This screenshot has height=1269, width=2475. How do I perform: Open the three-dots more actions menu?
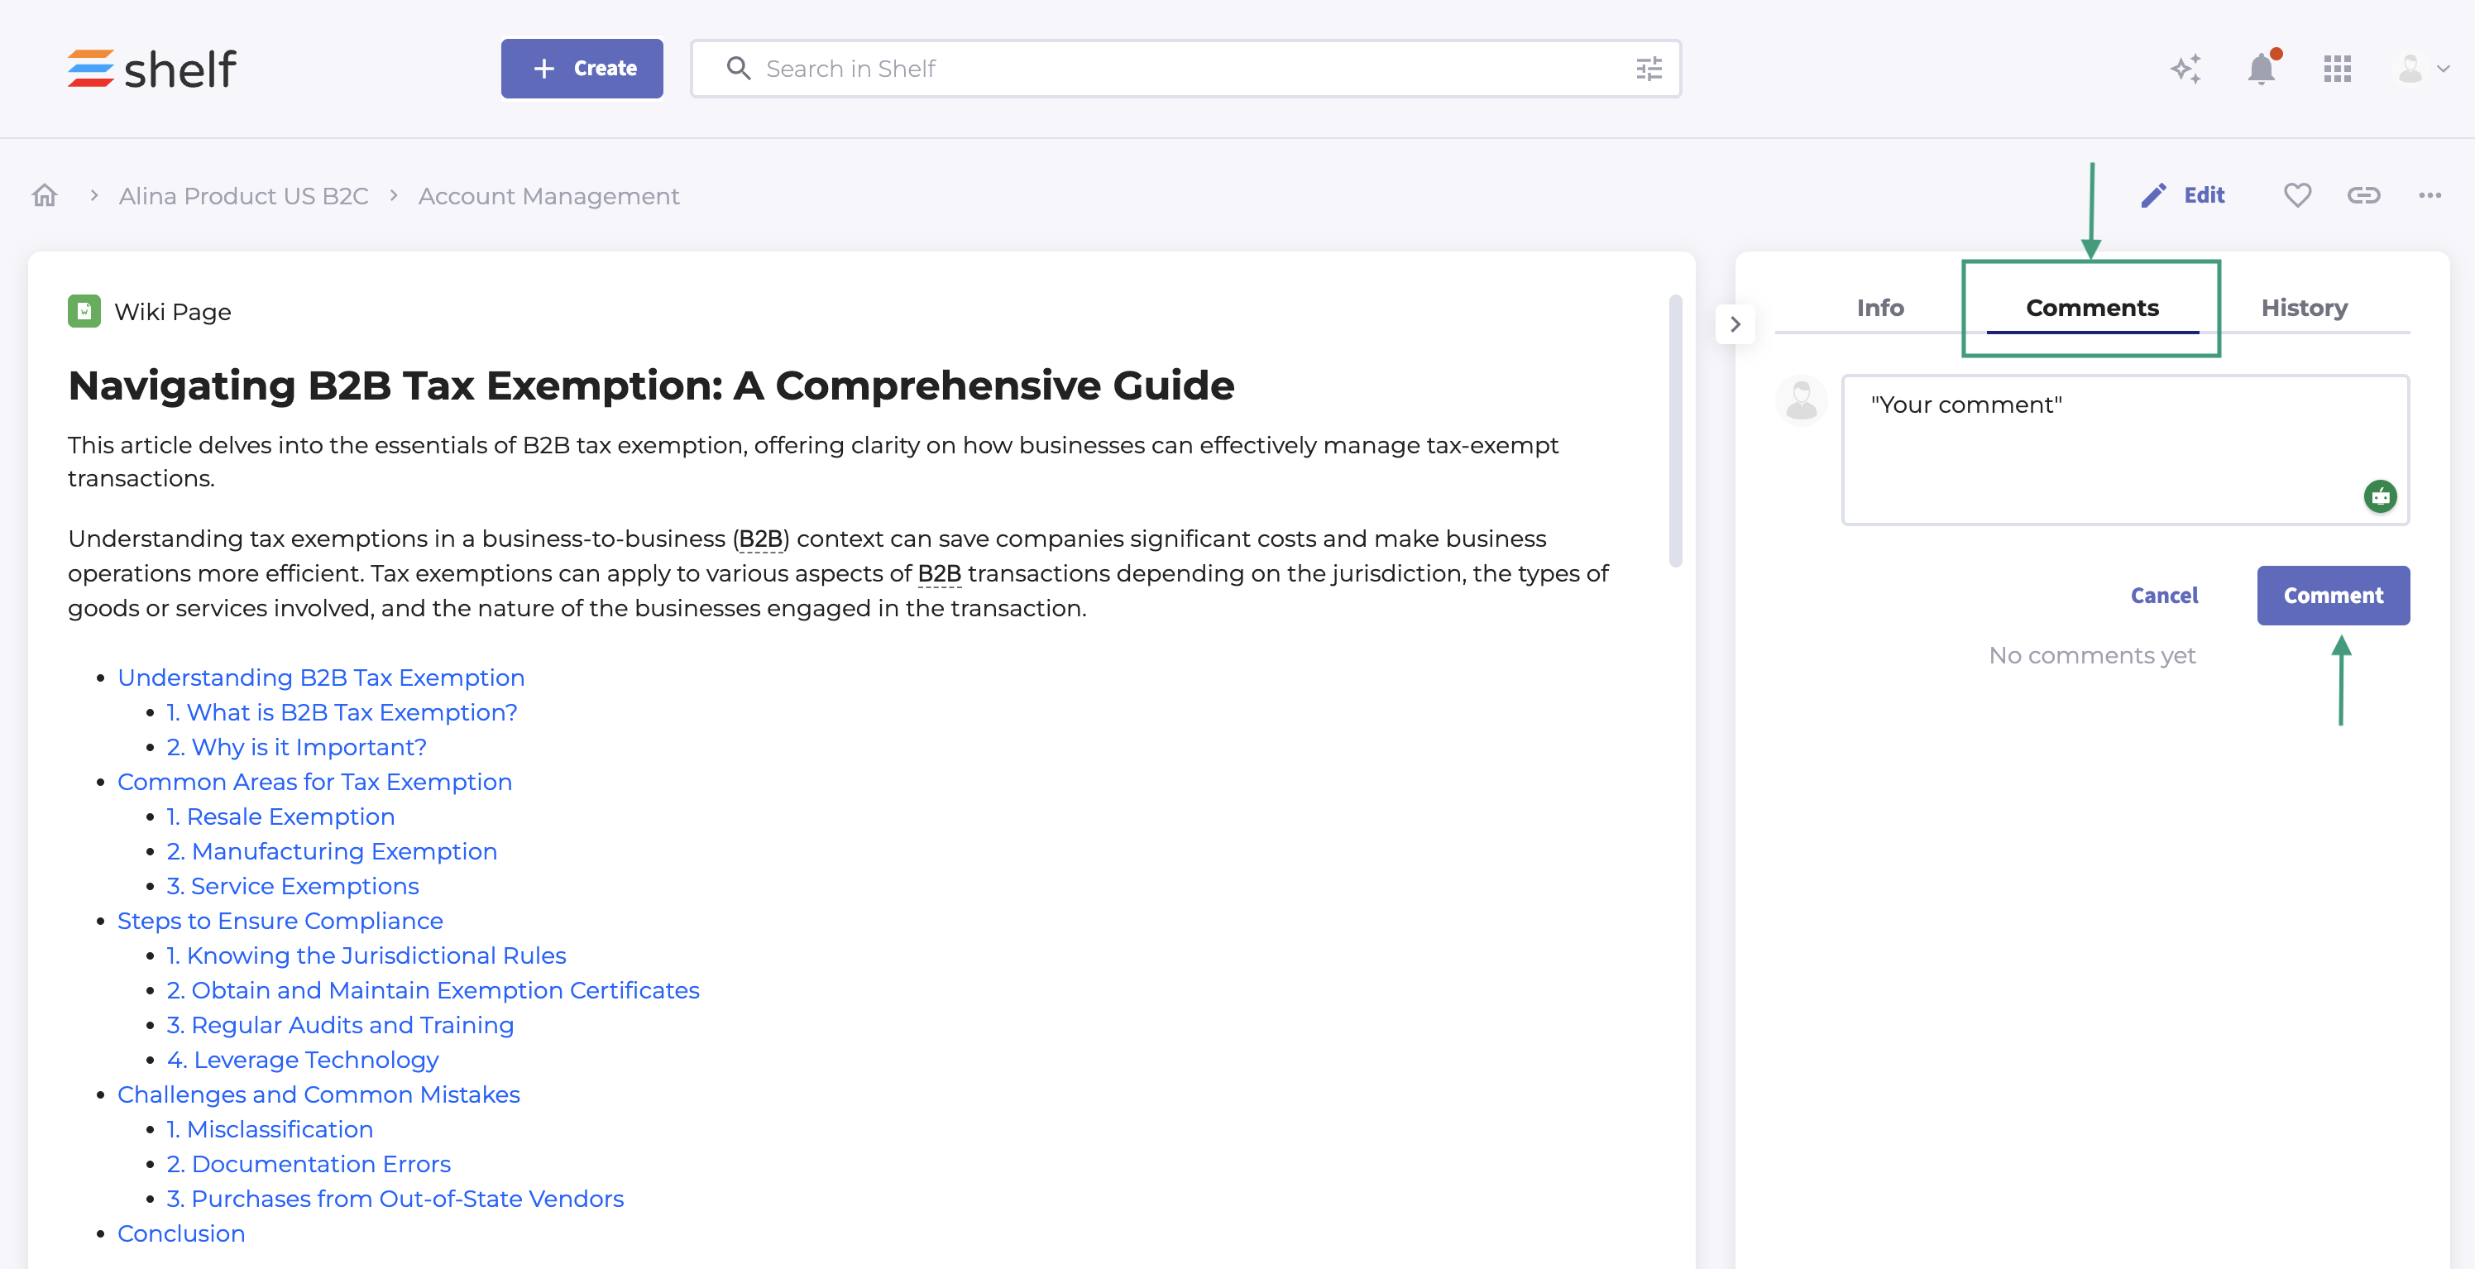2430,196
